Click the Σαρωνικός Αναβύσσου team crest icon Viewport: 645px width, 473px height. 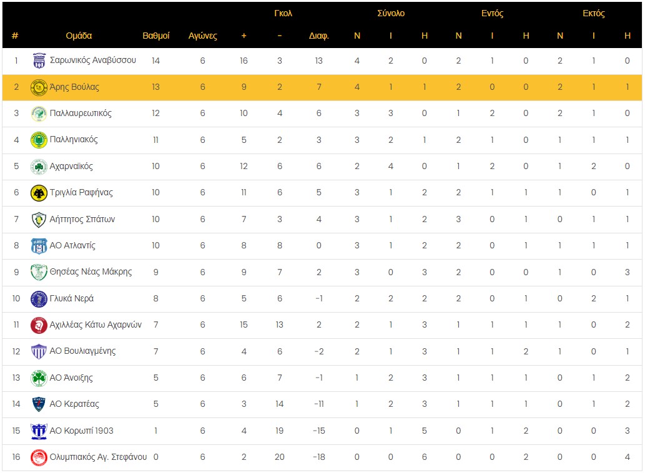click(39, 61)
